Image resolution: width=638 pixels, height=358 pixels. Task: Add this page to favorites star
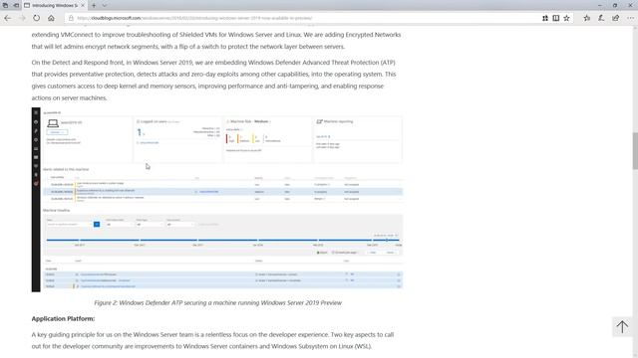(x=566, y=18)
